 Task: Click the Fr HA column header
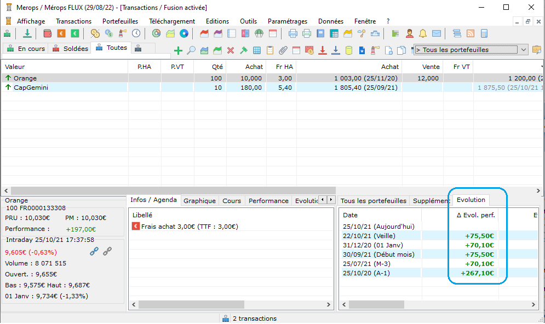[281, 67]
